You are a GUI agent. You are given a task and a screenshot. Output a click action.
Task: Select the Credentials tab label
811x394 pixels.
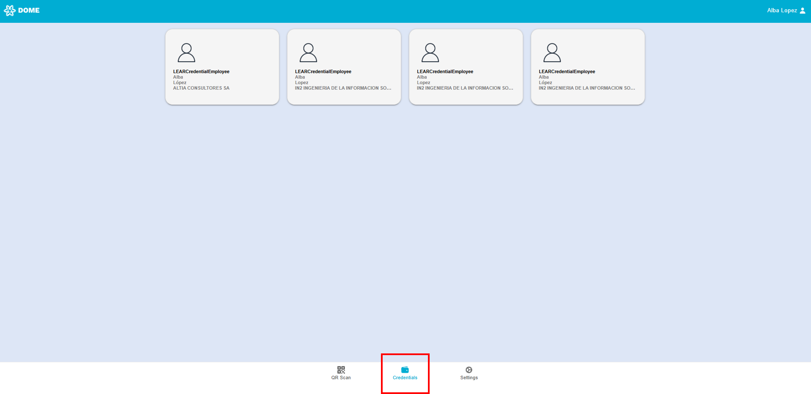click(x=405, y=378)
